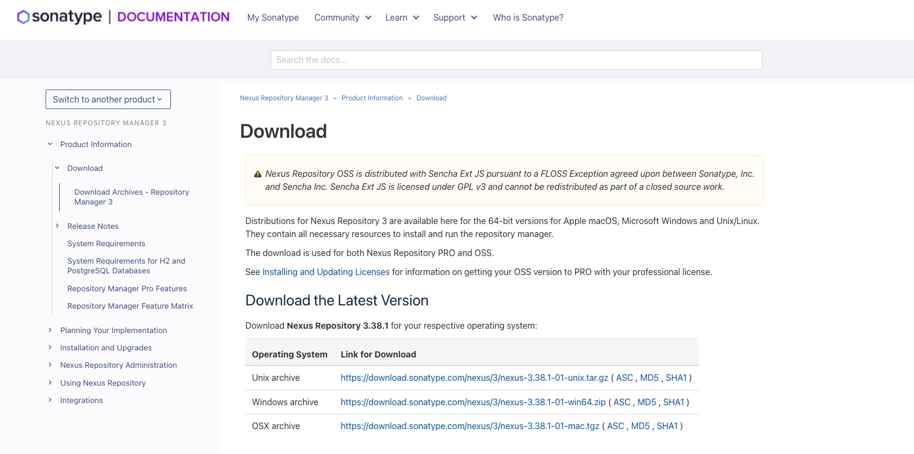Focus the Search the docs field
Image resolution: width=914 pixels, height=454 pixels.
[x=516, y=60]
